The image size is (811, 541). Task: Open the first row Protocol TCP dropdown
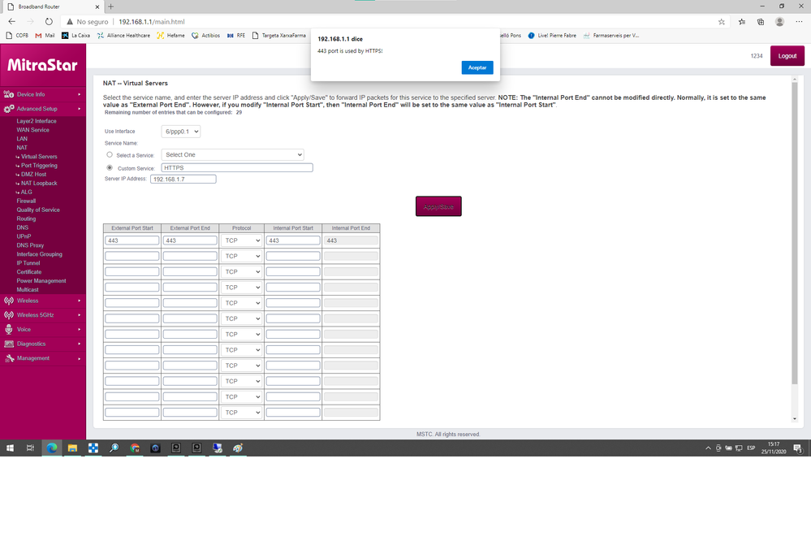[x=241, y=240]
